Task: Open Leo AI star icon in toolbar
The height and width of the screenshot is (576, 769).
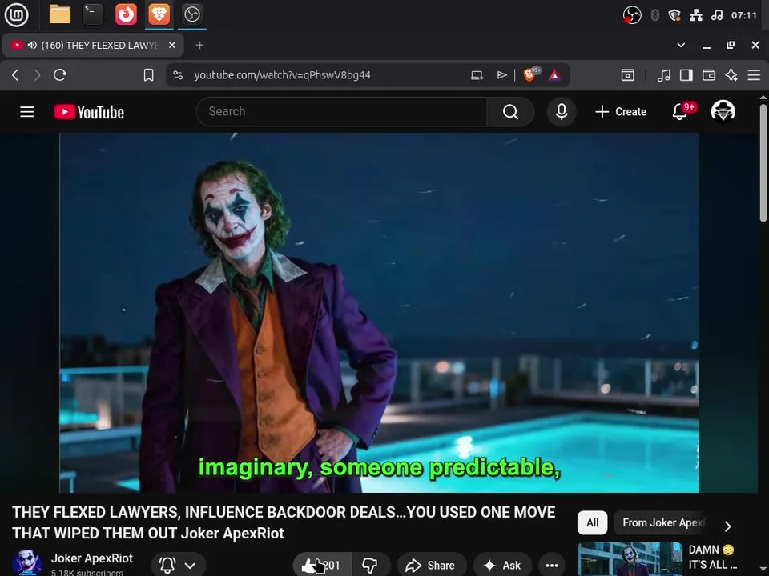Action: point(731,75)
